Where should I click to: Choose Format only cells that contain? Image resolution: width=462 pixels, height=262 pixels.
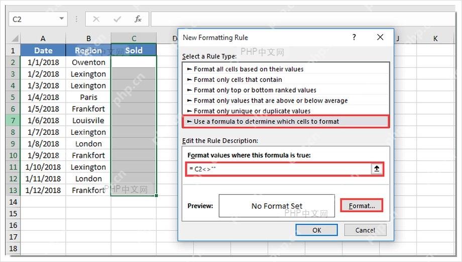click(286, 79)
